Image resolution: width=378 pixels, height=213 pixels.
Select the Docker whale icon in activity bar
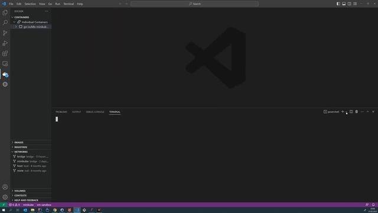click(x=5, y=75)
